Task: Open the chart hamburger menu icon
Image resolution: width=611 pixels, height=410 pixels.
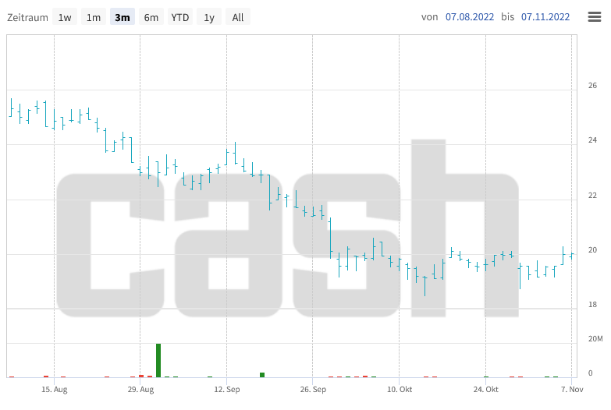Action: click(595, 16)
